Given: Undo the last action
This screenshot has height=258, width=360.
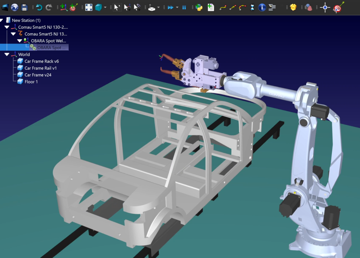Looking at the screenshot, I should (39, 8).
